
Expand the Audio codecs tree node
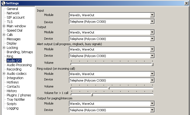pos(4,73)
